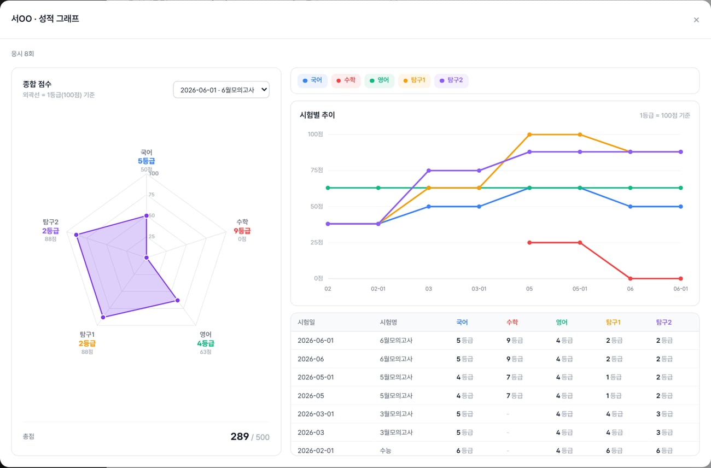Select the red 수학 point at 05
Image resolution: width=711 pixels, height=468 pixels.
[x=529, y=242]
